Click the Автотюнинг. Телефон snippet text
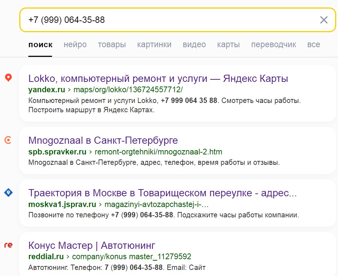Screen dimensions: 338x276 [117, 267]
